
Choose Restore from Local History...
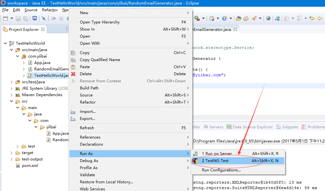[131, 182]
